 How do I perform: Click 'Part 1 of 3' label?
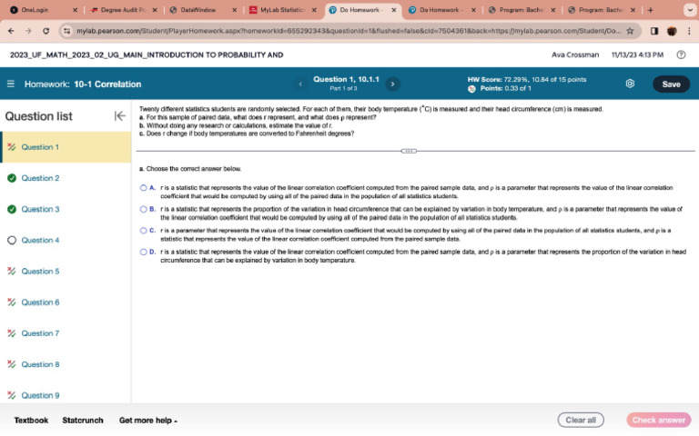[343, 88]
